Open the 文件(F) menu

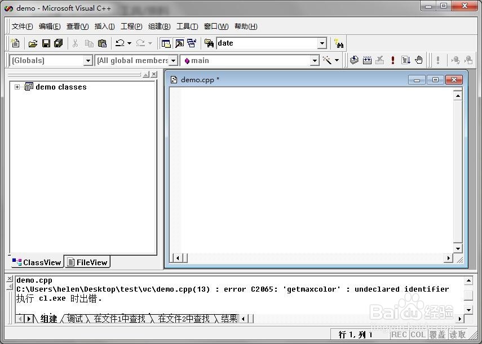pos(22,26)
